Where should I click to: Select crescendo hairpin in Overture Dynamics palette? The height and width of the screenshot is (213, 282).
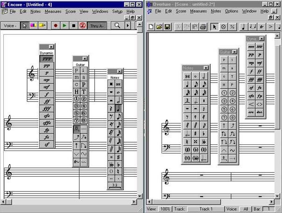click(x=251, y=104)
